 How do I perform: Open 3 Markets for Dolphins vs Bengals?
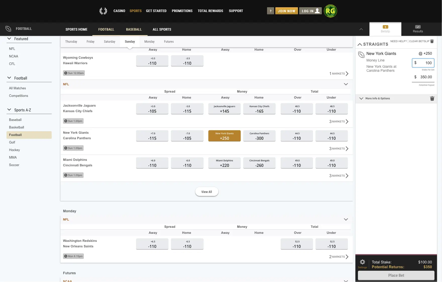(339, 176)
